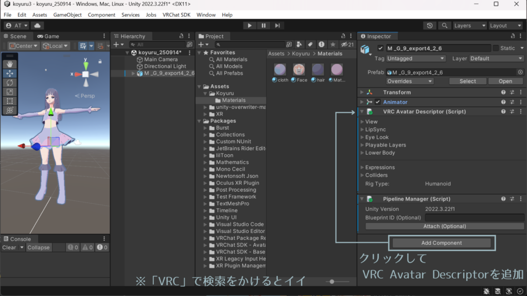The image size is (527, 296).
Task: Click the Add Component button
Action: pyautogui.click(x=441, y=243)
